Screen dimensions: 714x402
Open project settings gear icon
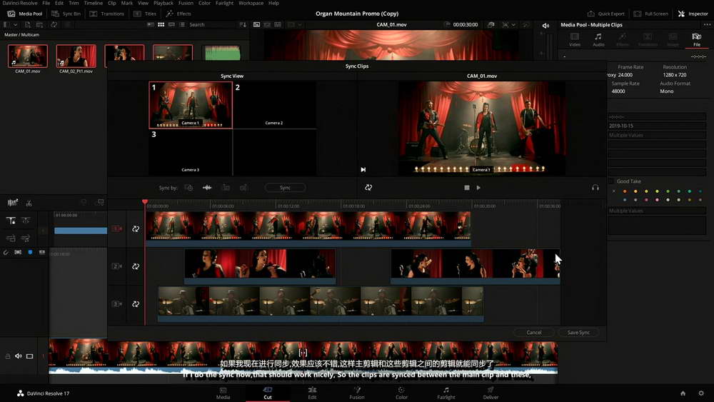701,393
